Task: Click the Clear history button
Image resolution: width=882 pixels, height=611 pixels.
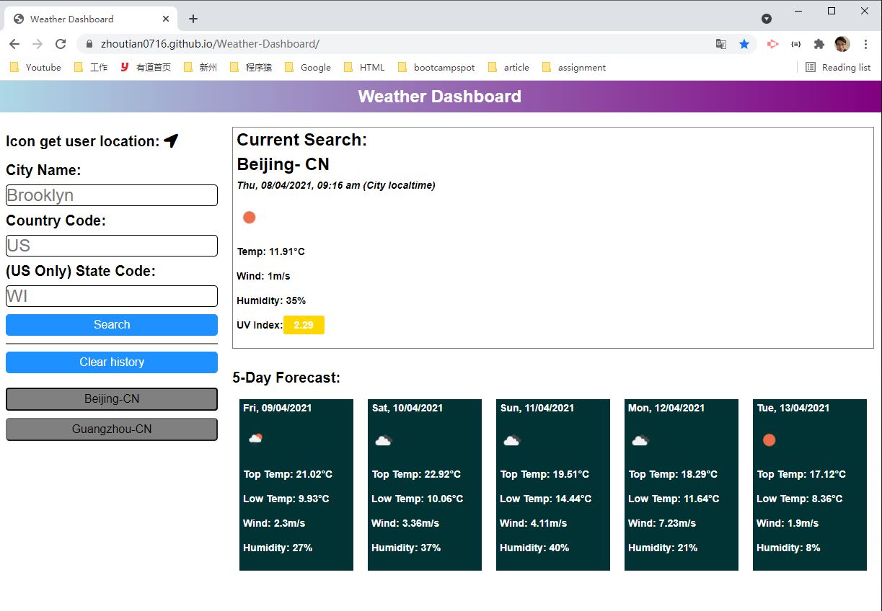Action: pos(112,362)
